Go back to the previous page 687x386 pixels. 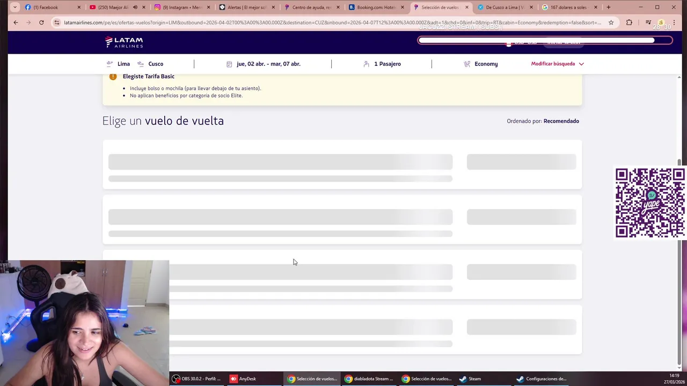point(16,23)
